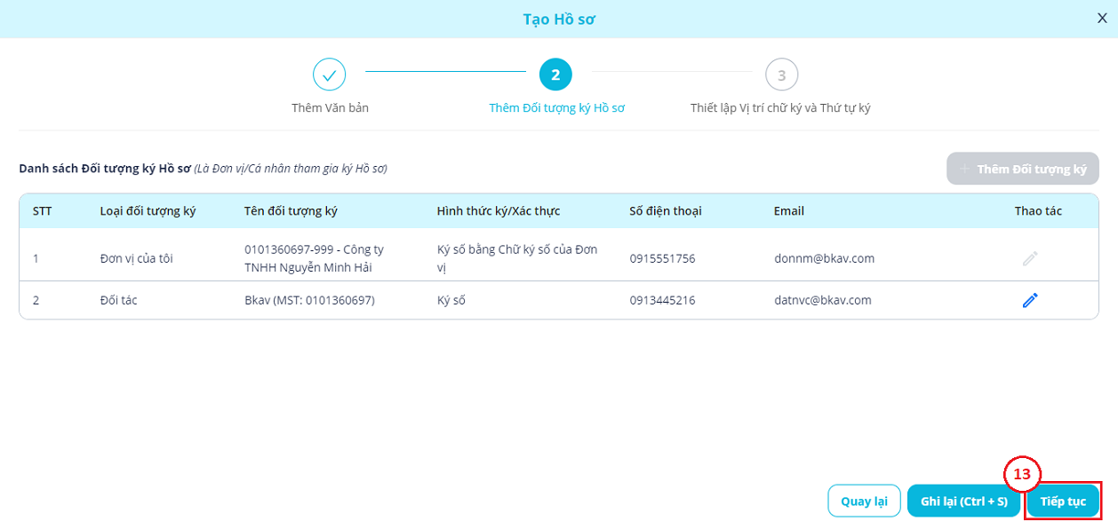Click the completed step 1 checkmark circle

click(329, 75)
